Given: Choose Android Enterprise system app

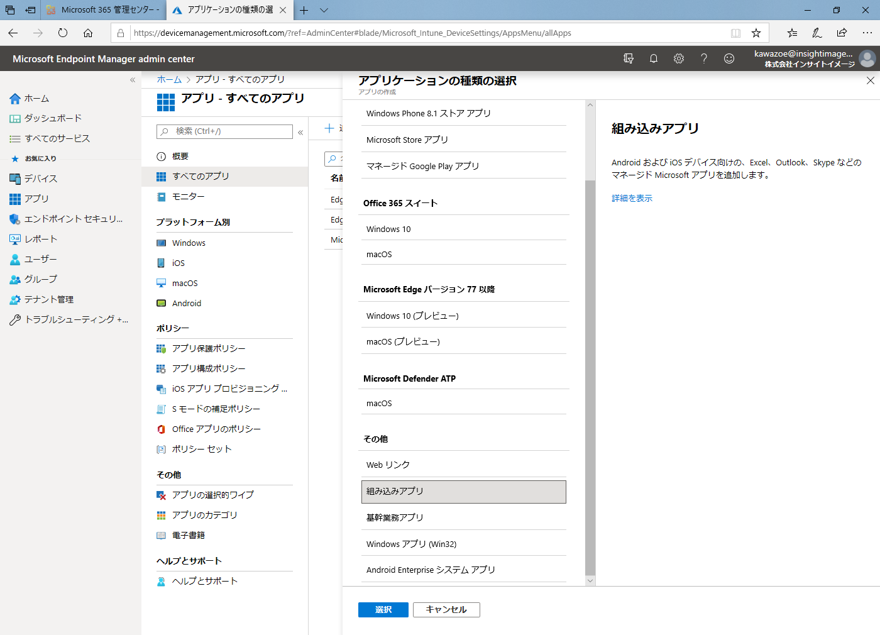Looking at the screenshot, I should (x=464, y=570).
